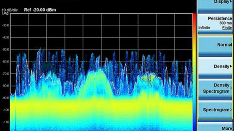Click the -50.0 amplitude axis label
The width and height of the screenshot is (234, 131).
6,49
